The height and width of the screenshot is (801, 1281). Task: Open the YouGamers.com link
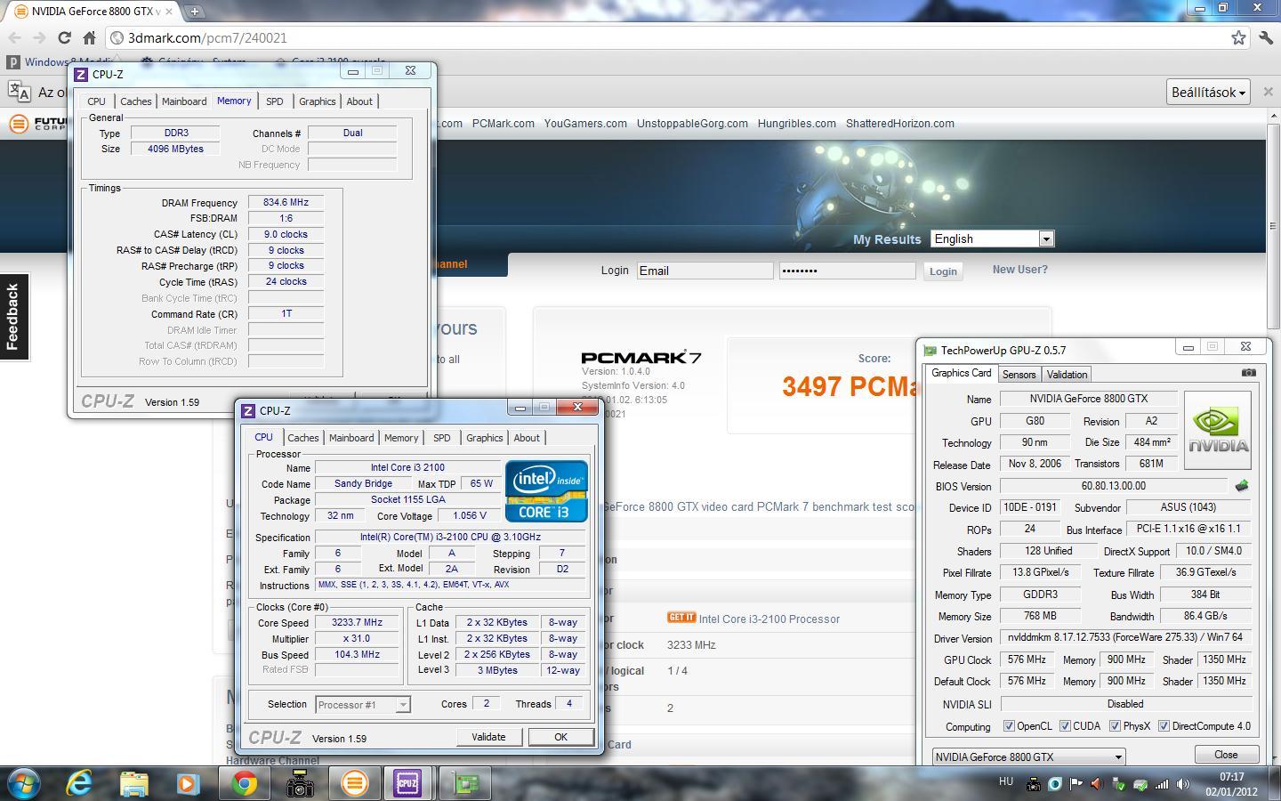tap(585, 124)
